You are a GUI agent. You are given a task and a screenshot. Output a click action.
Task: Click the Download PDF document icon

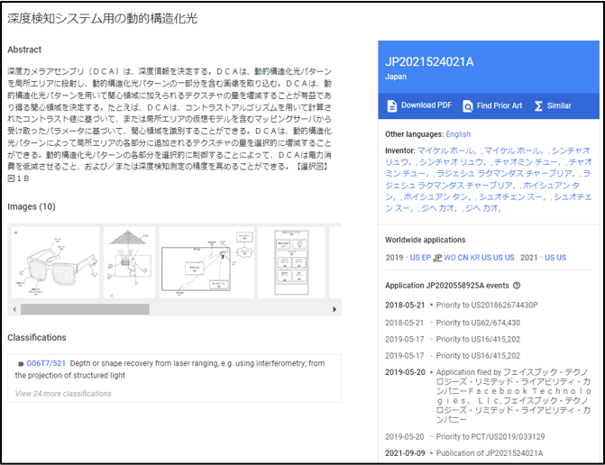pos(391,105)
